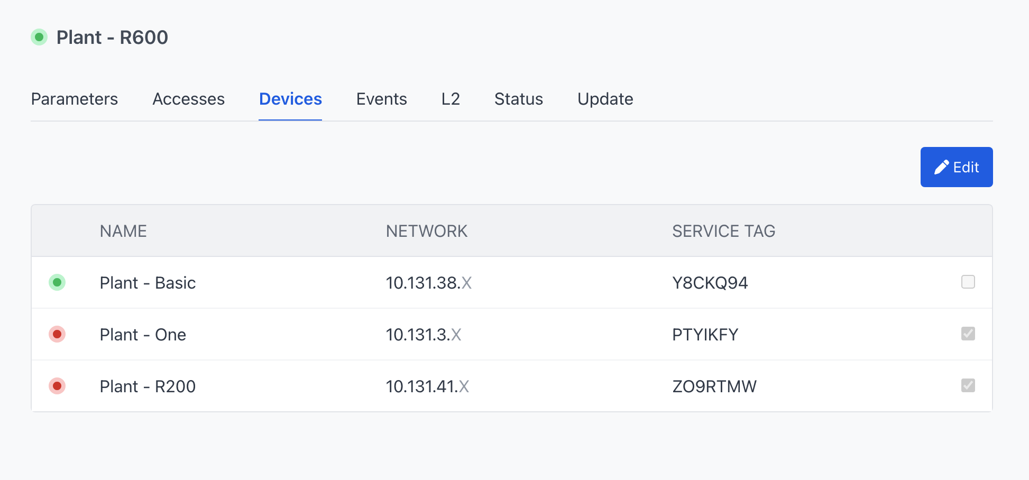Open the L2 tab
The width and height of the screenshot is (1029, 480).
[x=451, y=99]
